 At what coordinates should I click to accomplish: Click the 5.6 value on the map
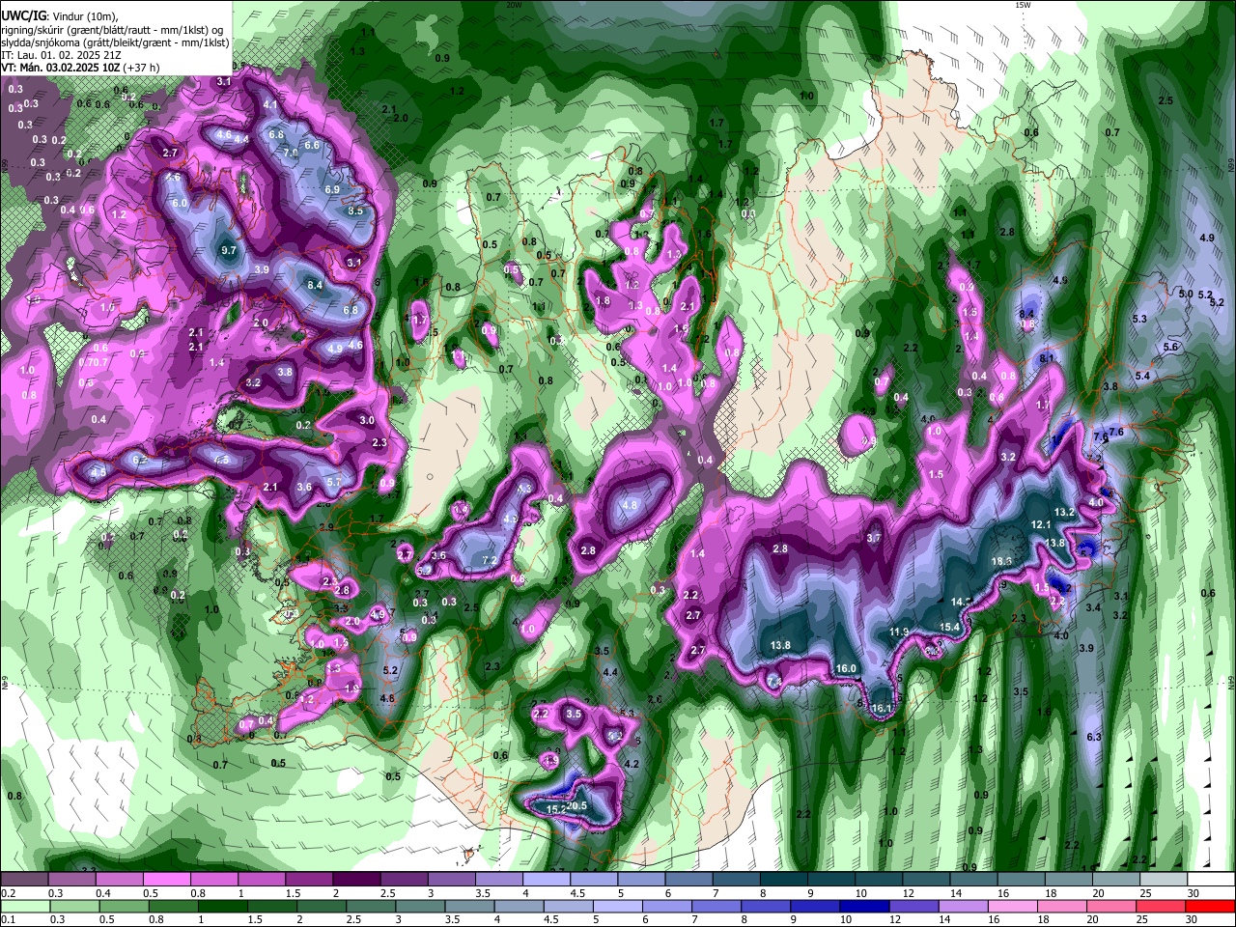coord(1171,347)
